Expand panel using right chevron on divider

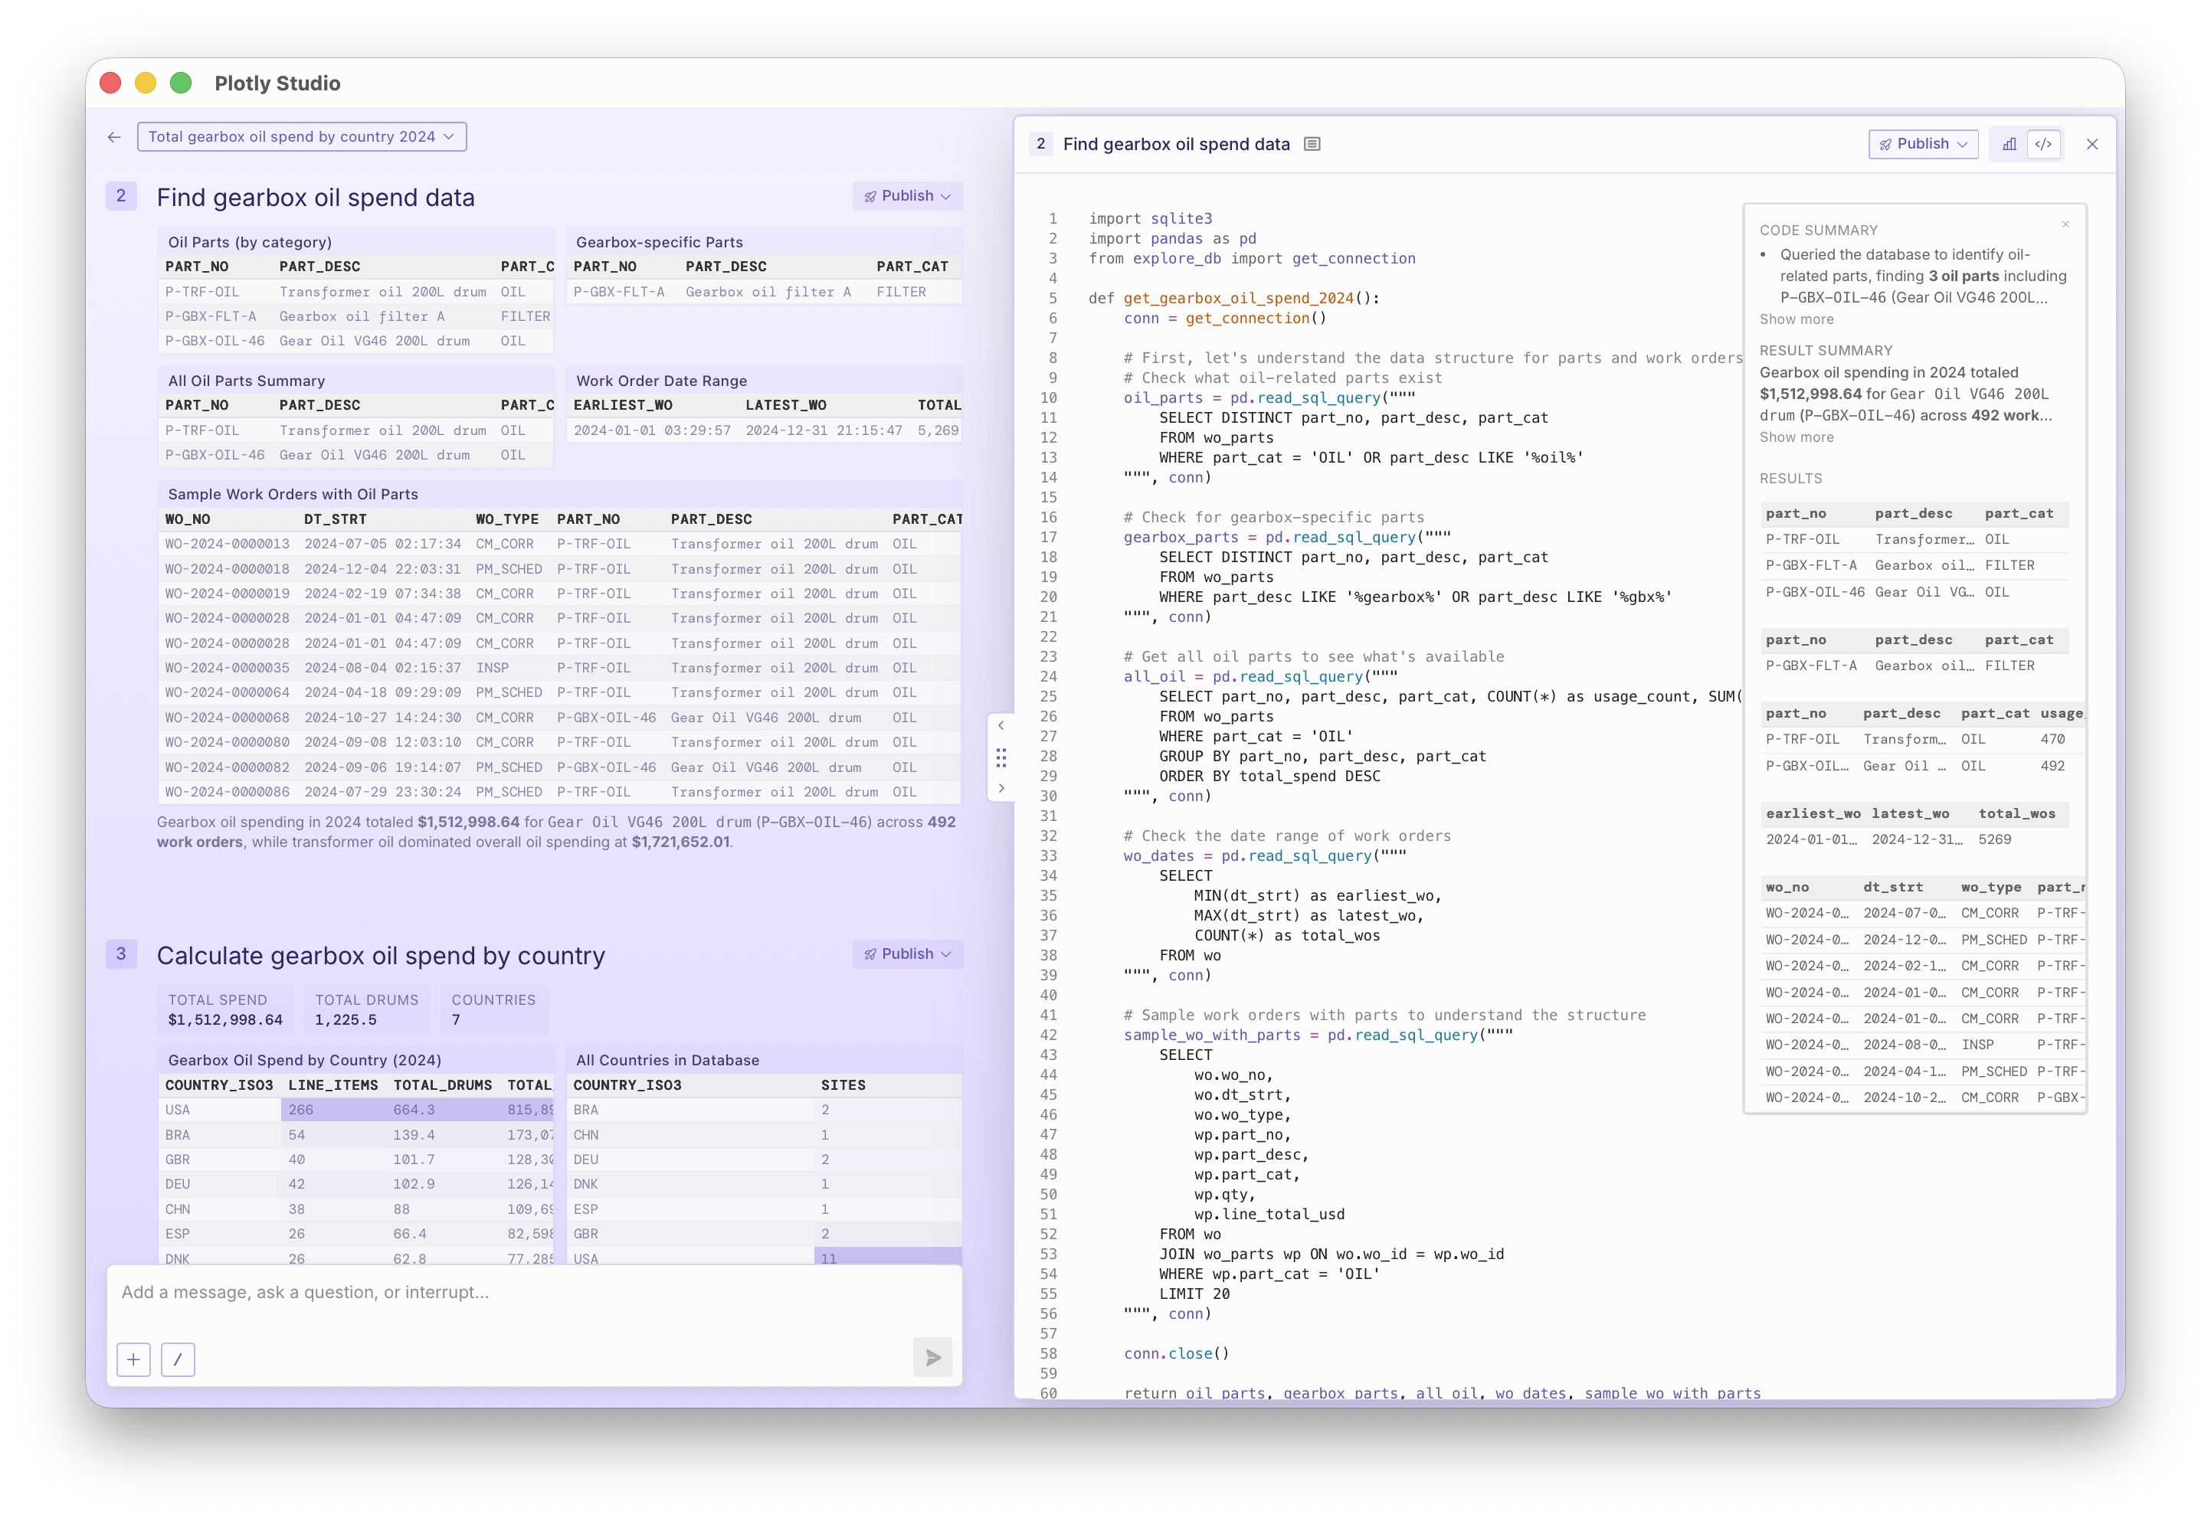click(1001, 788)
